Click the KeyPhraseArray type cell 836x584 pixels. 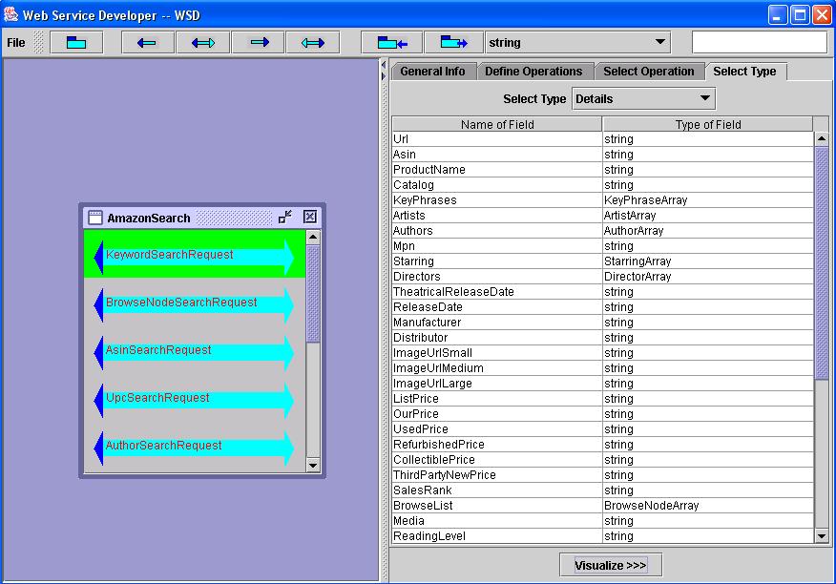707,200
